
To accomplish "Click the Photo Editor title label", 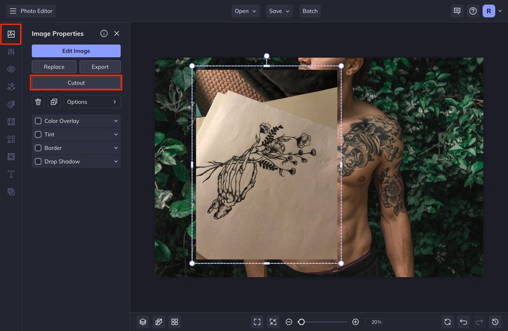I will (x=36, y=11).
